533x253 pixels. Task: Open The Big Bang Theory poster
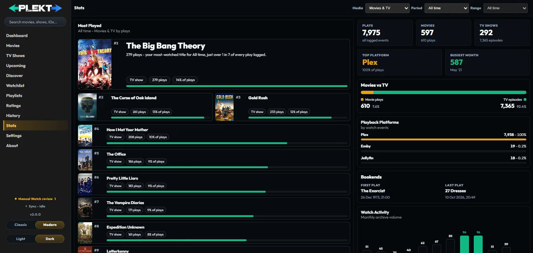(95, 64)
